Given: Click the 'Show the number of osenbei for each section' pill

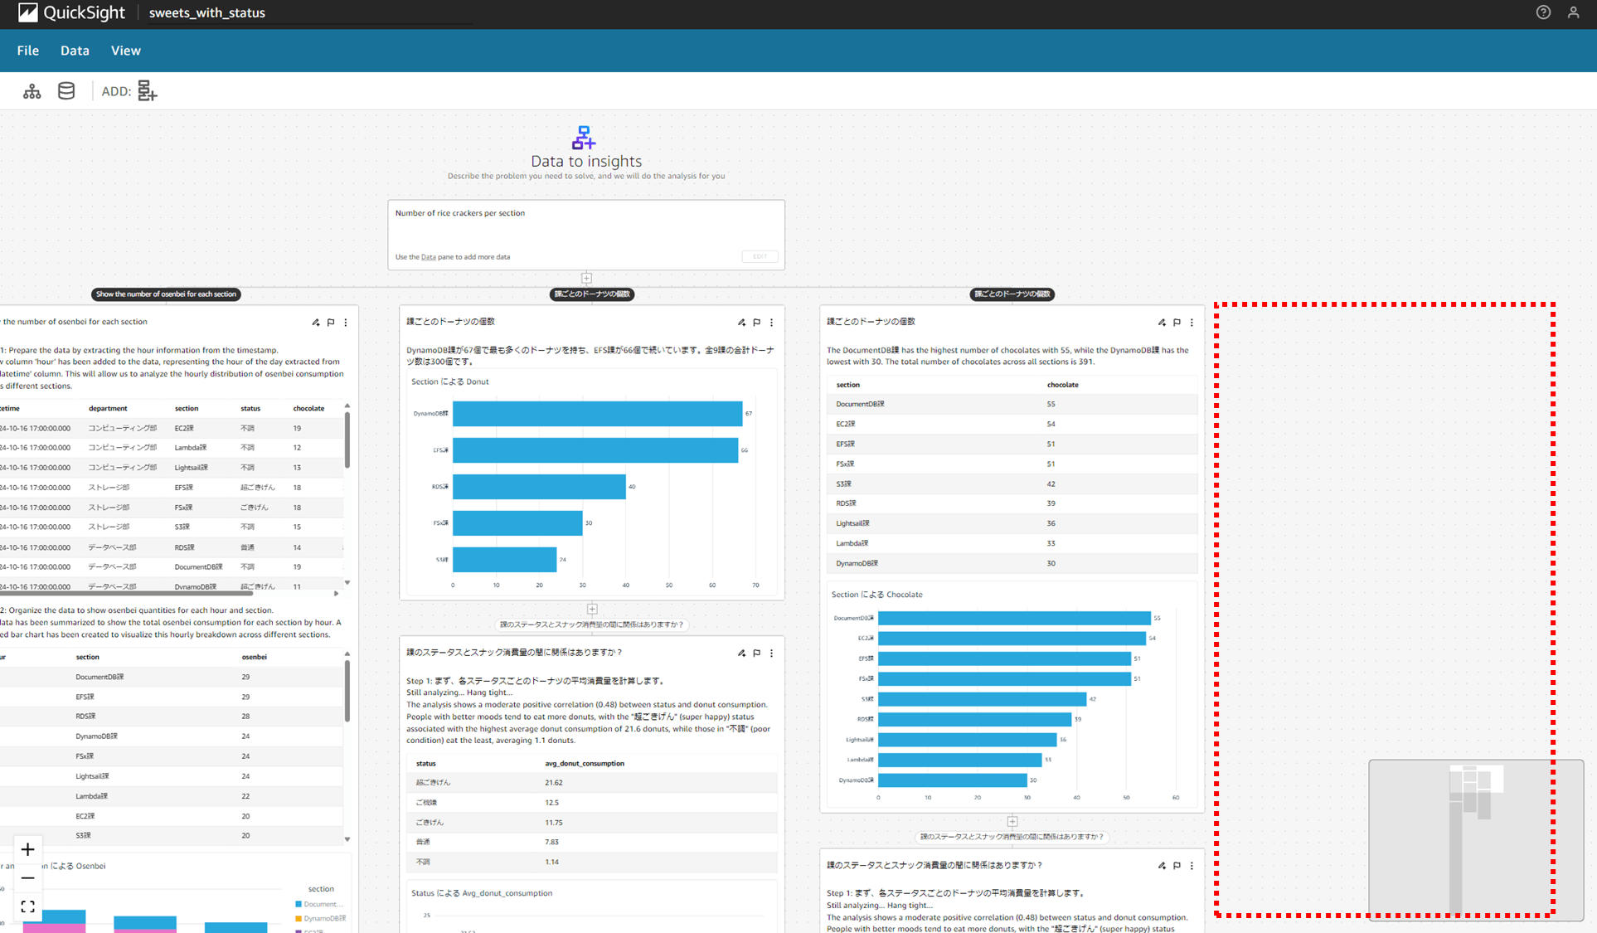Looking at the screenshot, I should click(x=166, y=294).
